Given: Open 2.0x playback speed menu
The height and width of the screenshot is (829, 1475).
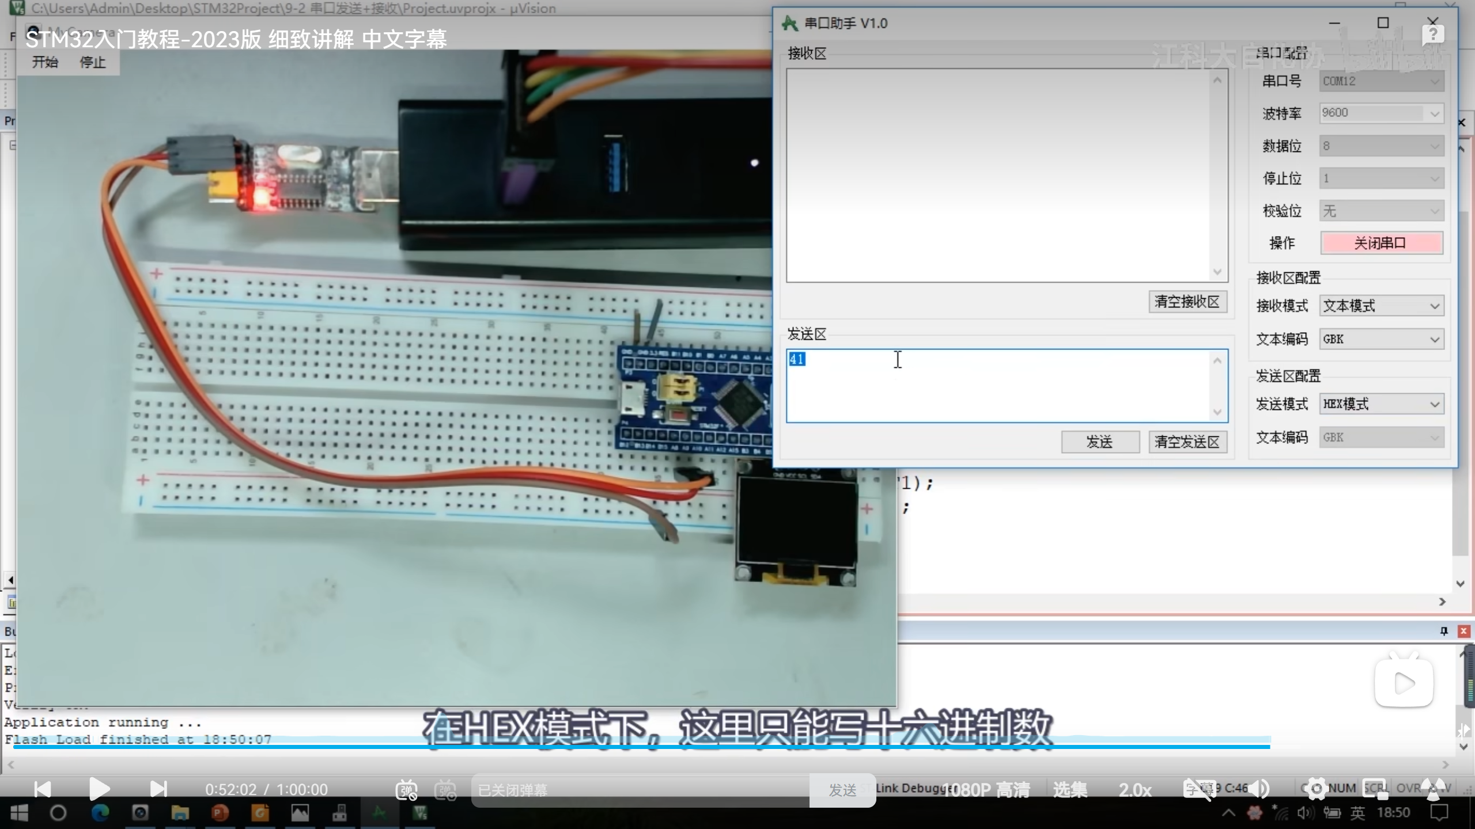Looking at the screenshot, I should pyautogui.click(x=1134, y=790).
